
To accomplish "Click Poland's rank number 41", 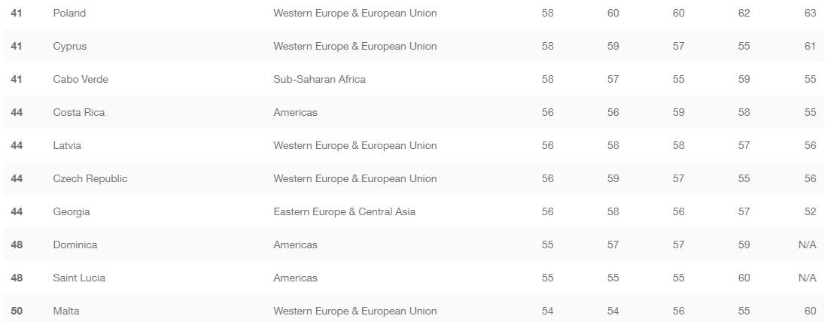I will tap(17, 14).
